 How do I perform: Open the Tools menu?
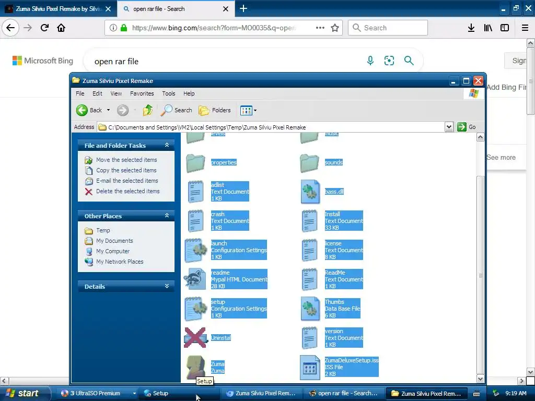pyautogui.click(x=169, y=93)
